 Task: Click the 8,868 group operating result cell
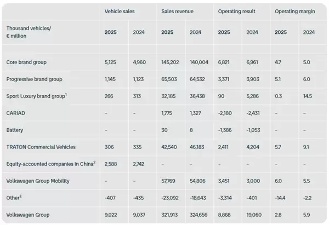(x=225, y=214)
